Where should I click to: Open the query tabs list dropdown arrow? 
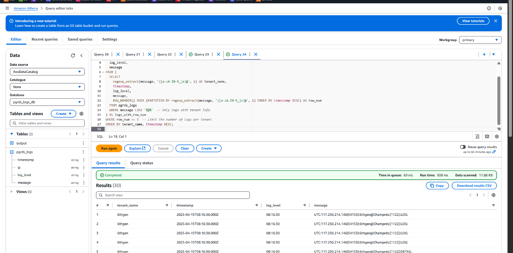[x=494, y=54]
